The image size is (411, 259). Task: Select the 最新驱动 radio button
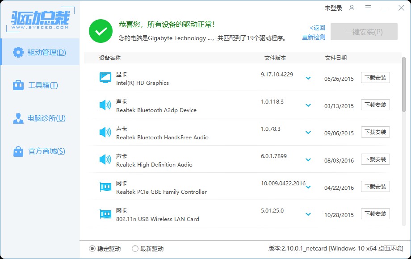click(x=134, y=249)
